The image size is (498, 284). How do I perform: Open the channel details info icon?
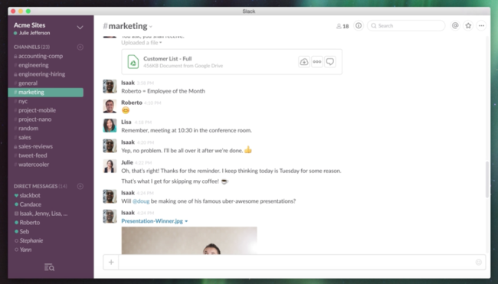(359, 26)
